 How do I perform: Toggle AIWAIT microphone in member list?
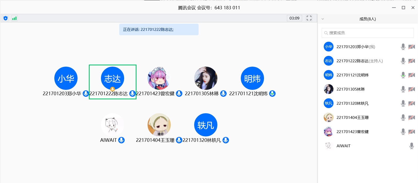pyautogui.click(x=412, y=146)
